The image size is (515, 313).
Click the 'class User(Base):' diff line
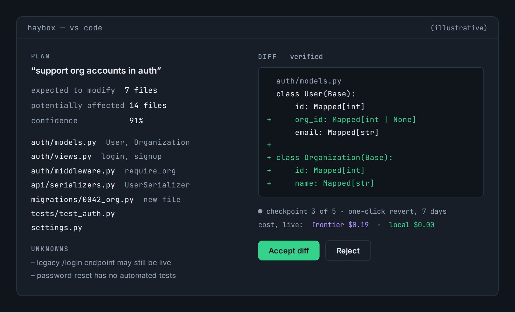click(x=316, y=94)
